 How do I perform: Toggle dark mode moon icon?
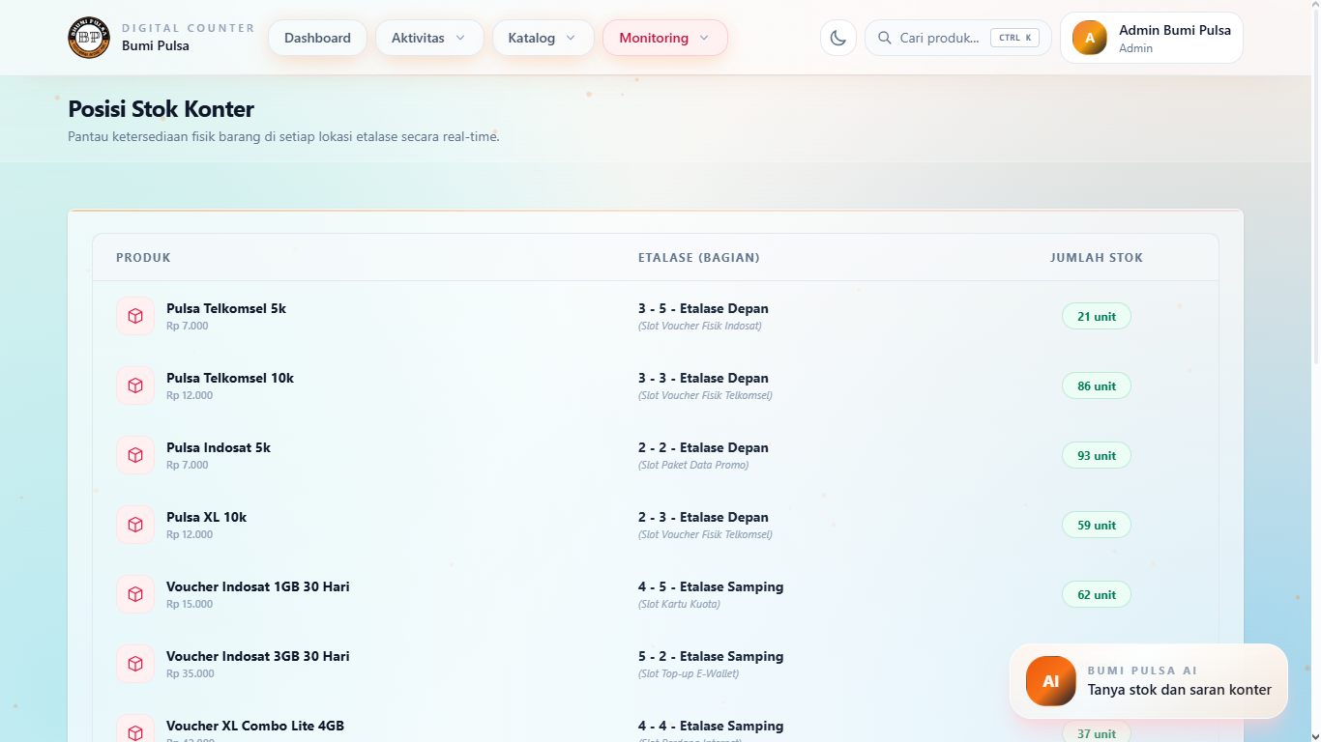point(838,38)
